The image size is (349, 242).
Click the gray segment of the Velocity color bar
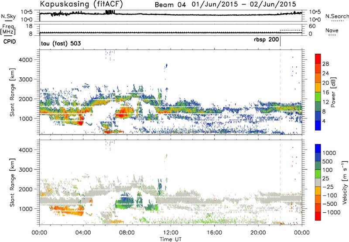coord(318,182)
